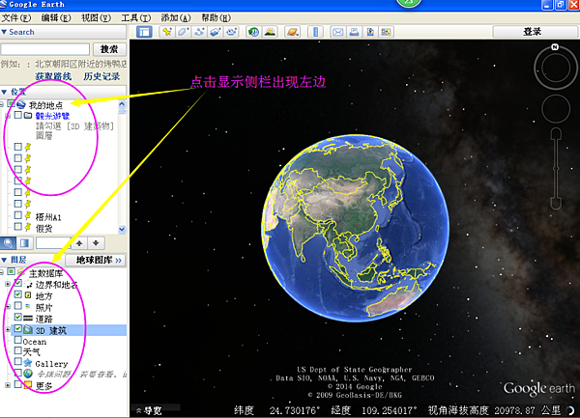The height and width of the screenshot is (418, 580).
Task: Click the 梧州A1 placemark entry
Action: pos(48,217)
